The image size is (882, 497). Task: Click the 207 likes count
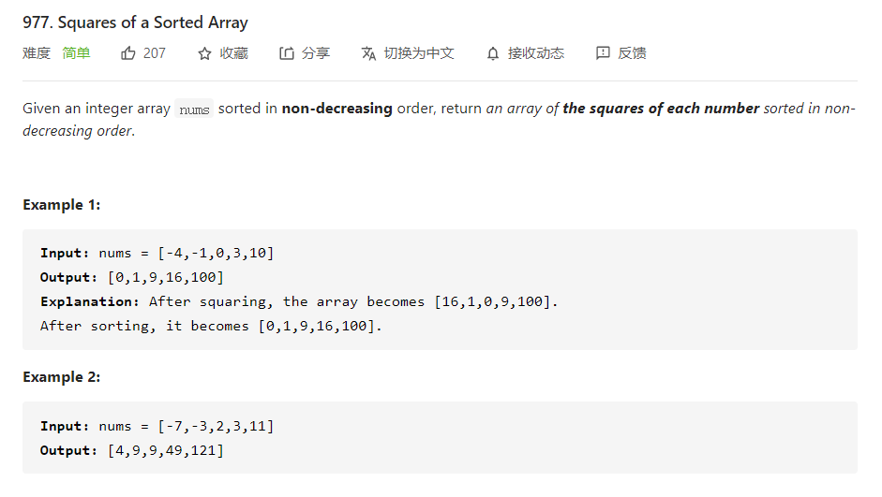pyautogui.click(x=155, y=53)
